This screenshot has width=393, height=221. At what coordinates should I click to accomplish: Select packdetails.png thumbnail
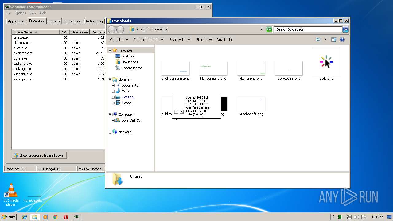[x=289, y=68]
